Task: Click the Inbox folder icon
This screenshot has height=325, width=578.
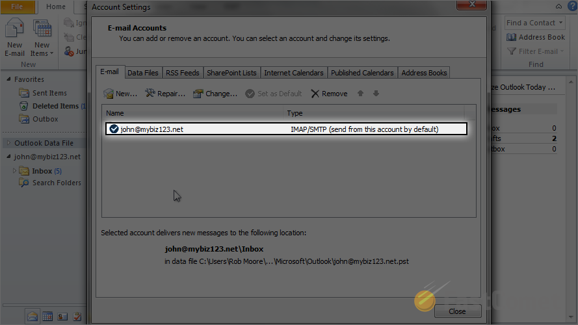Action: click(24, 171)
